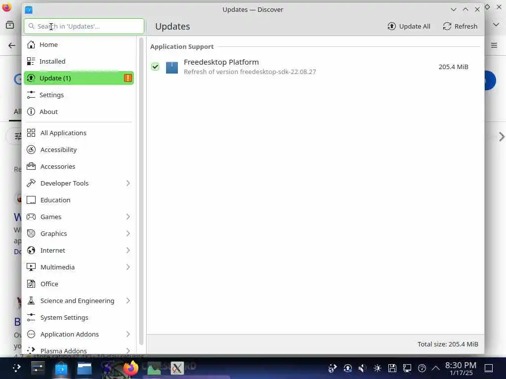Click the Firefox icon on taskbar
Viewport: 506px width, 379px height.
coord(130,368)
